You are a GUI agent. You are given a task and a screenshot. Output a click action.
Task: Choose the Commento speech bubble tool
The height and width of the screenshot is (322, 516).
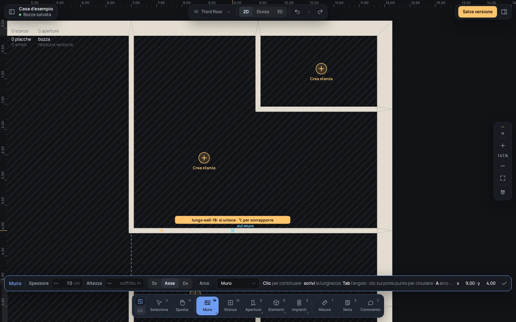point(371,306)
